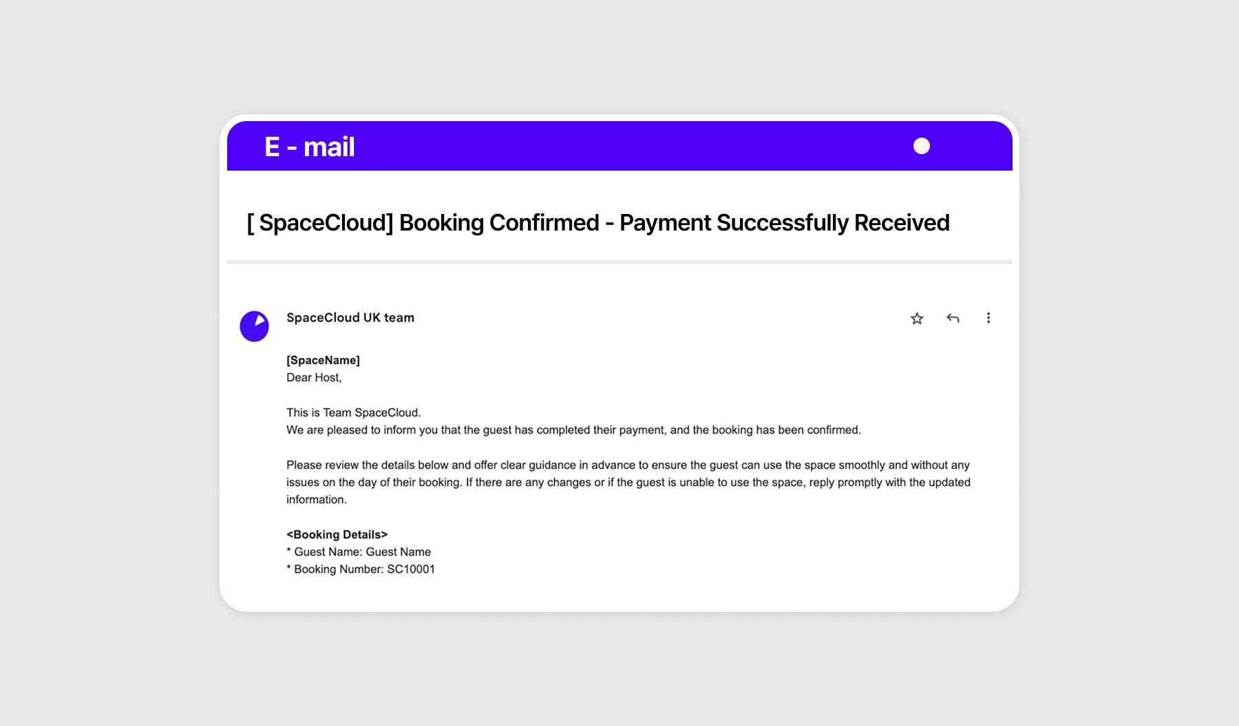Click the gray divider under subject
The image size is (1239, 726).
619,262
